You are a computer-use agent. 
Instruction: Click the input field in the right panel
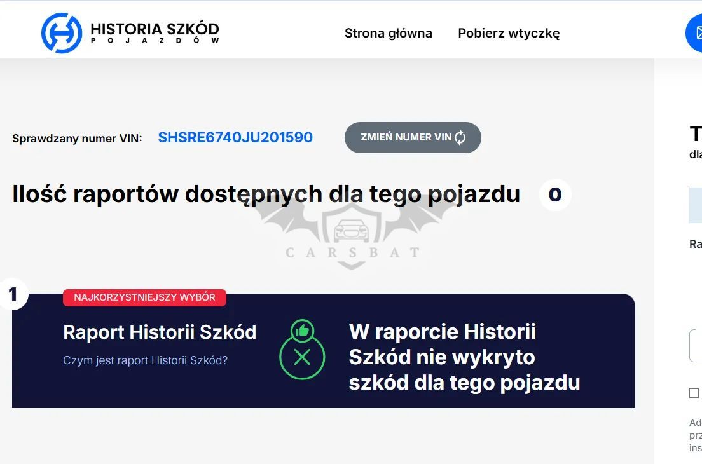695,345
